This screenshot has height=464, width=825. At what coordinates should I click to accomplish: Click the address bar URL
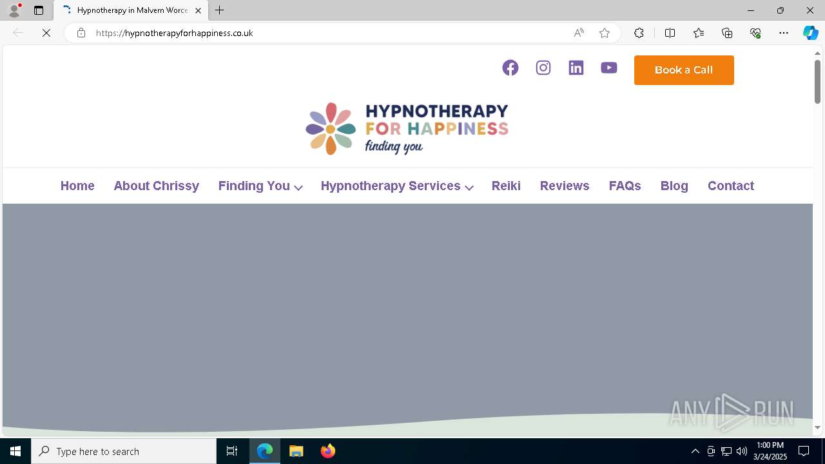[174, 33]
